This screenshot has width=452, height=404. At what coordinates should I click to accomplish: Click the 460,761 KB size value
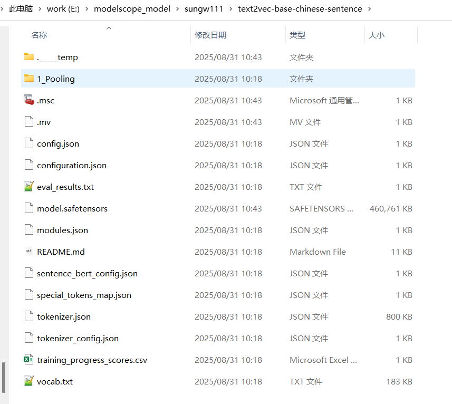pos(391,209)
